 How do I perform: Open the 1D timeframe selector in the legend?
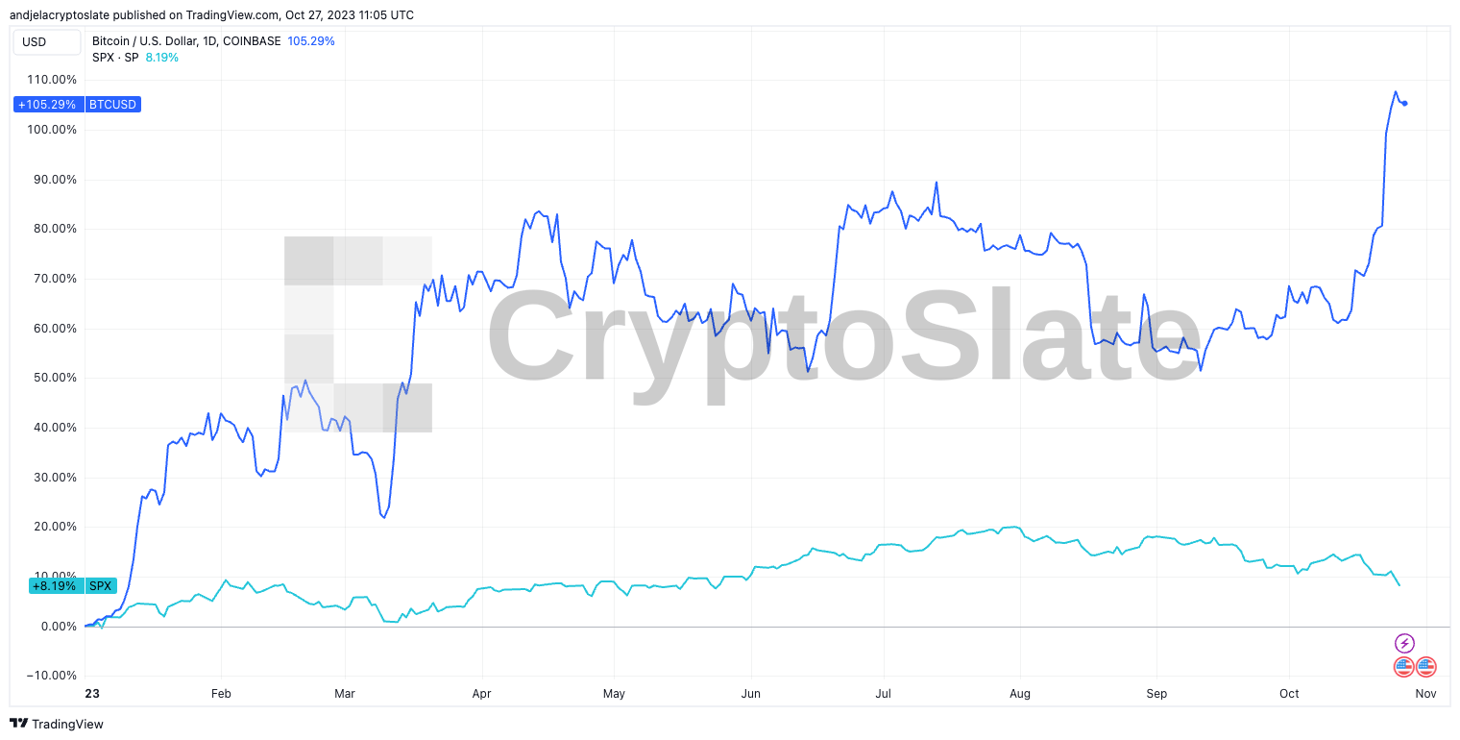pyautogui.click(x=209, y=41)
